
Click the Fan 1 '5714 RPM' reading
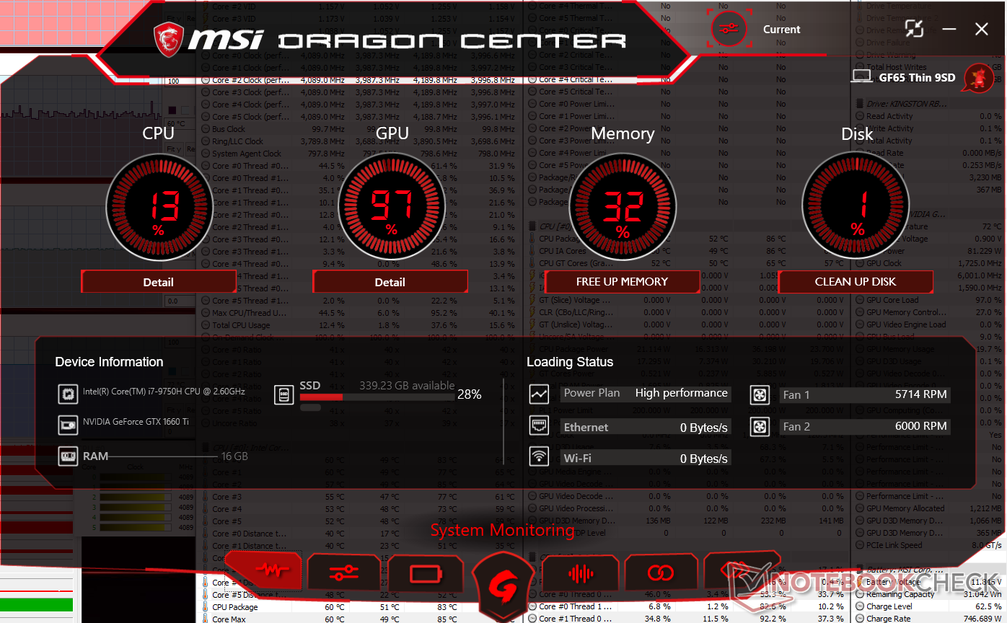[921, 394]
